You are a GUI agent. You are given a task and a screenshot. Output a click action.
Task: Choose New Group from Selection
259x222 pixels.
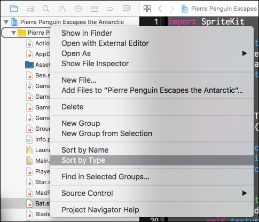click(152, 133)
